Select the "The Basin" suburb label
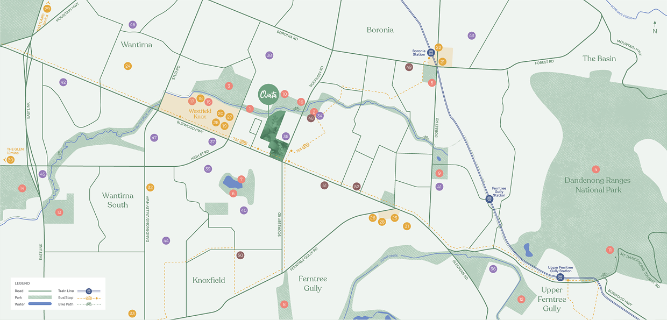This screenshot has width=667, height=320. click(599, 58)
